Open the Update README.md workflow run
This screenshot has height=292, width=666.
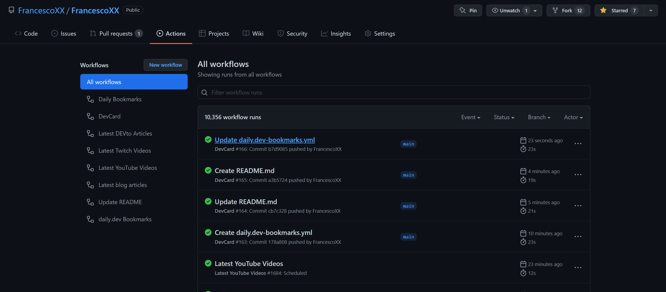(x=246, y=202)
